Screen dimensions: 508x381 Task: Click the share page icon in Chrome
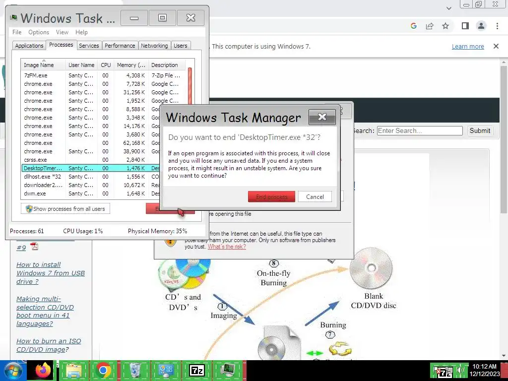point(430,26)
